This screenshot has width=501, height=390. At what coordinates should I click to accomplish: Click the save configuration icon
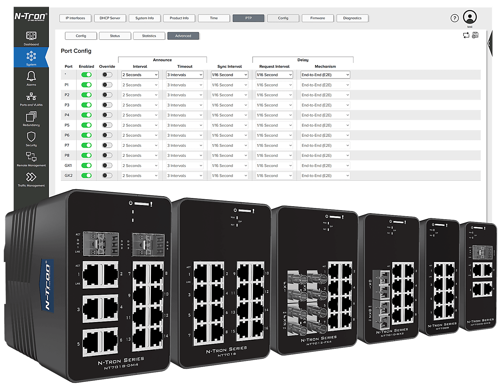click(475, 35)
